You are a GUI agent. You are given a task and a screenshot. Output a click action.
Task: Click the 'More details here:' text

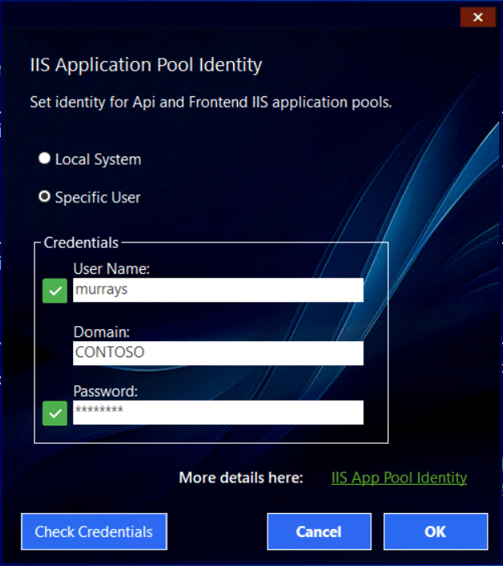pos(241,478)
